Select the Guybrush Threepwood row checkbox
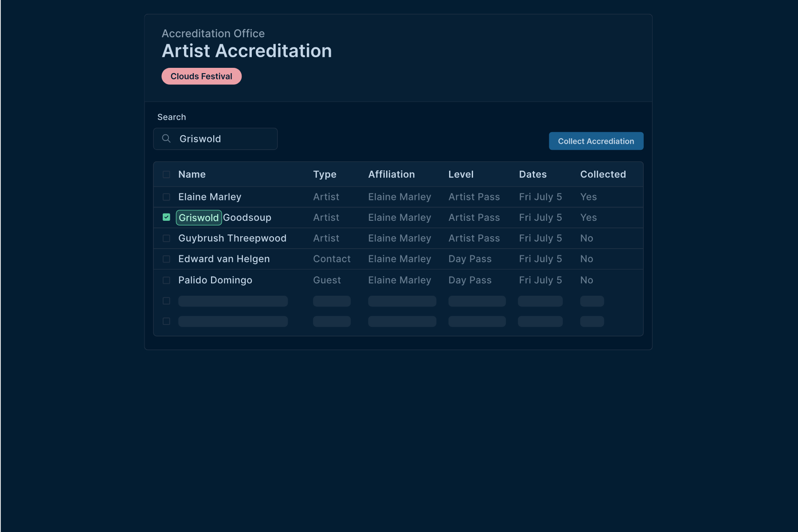Screen dimensions: 798x532 (x=166, y=239)
